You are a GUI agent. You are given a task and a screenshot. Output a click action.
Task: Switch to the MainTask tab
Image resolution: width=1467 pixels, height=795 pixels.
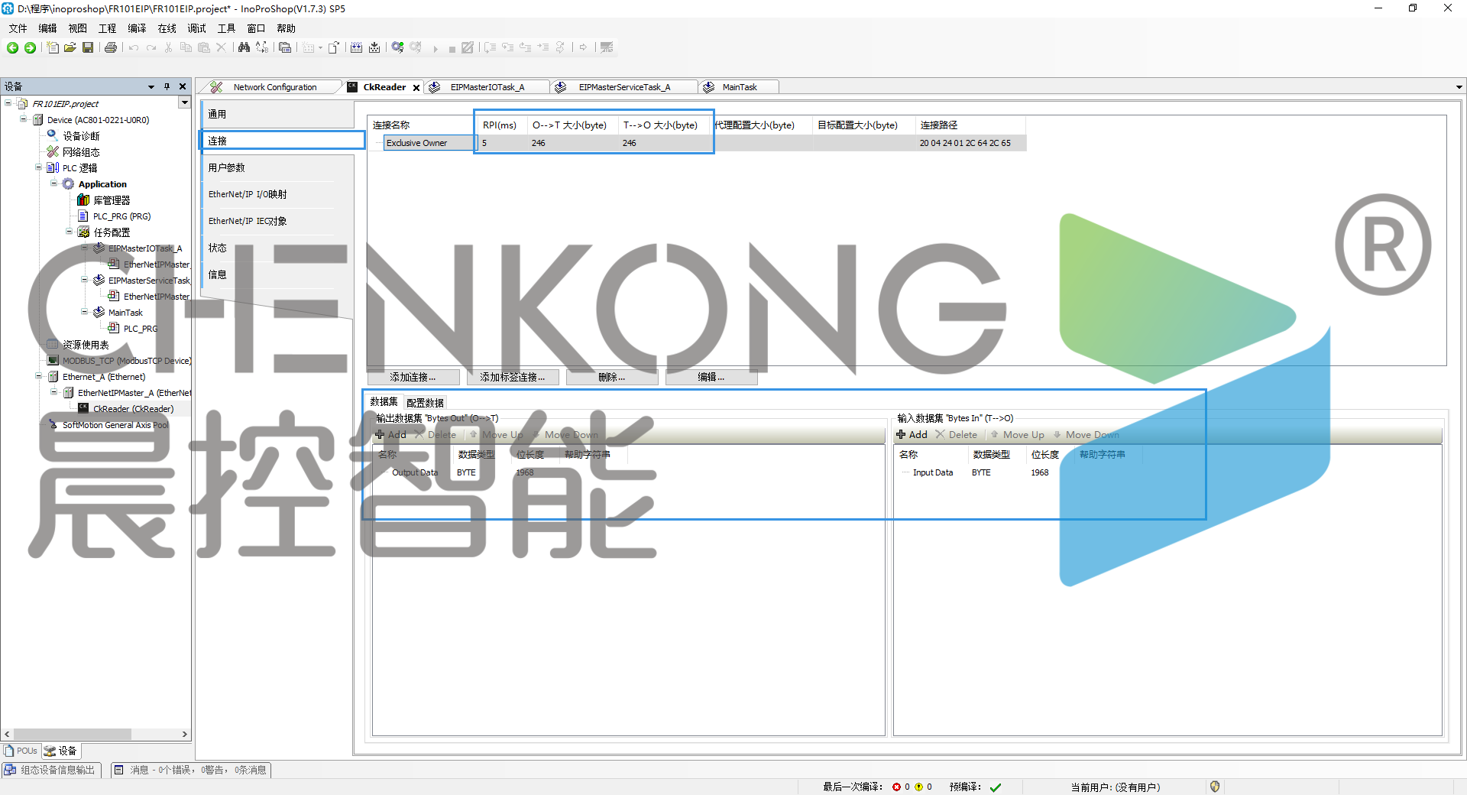pyautogui.click(x=739, y=87)
